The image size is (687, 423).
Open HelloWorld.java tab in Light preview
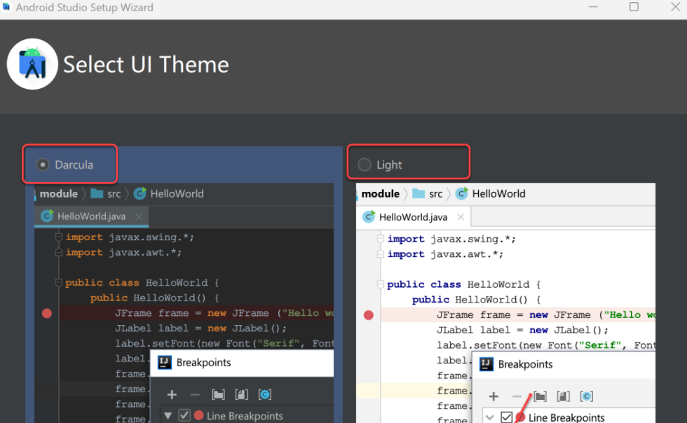pos(414,217)
